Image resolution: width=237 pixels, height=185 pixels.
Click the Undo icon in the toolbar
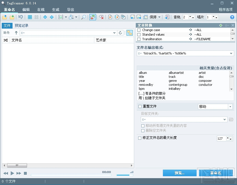point(20,17)
